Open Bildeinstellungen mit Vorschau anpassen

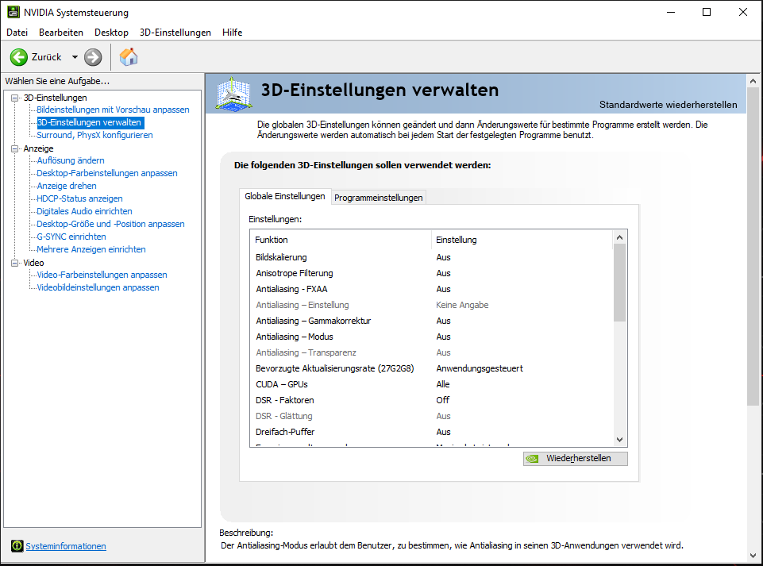[113, 110]
